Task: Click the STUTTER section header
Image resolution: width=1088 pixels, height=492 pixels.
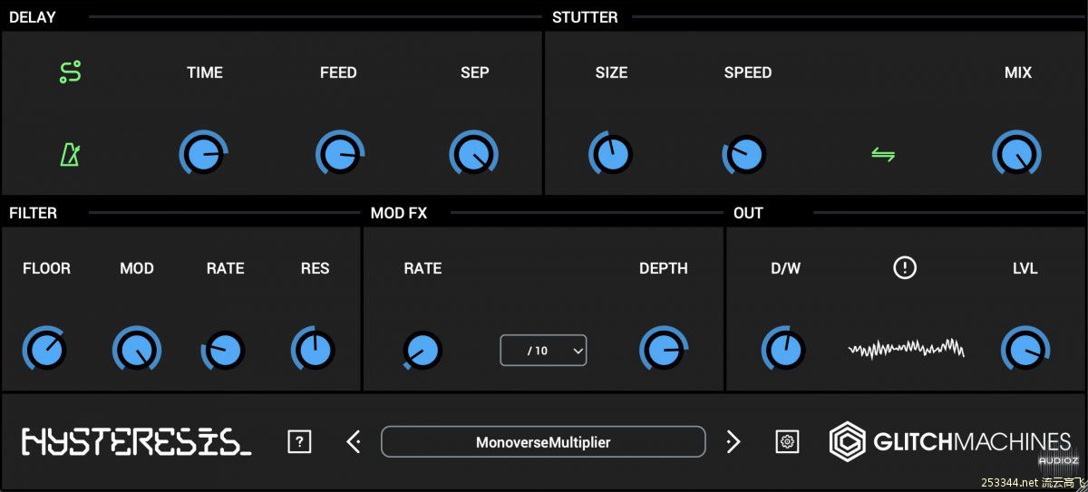Action: [585, 17]
